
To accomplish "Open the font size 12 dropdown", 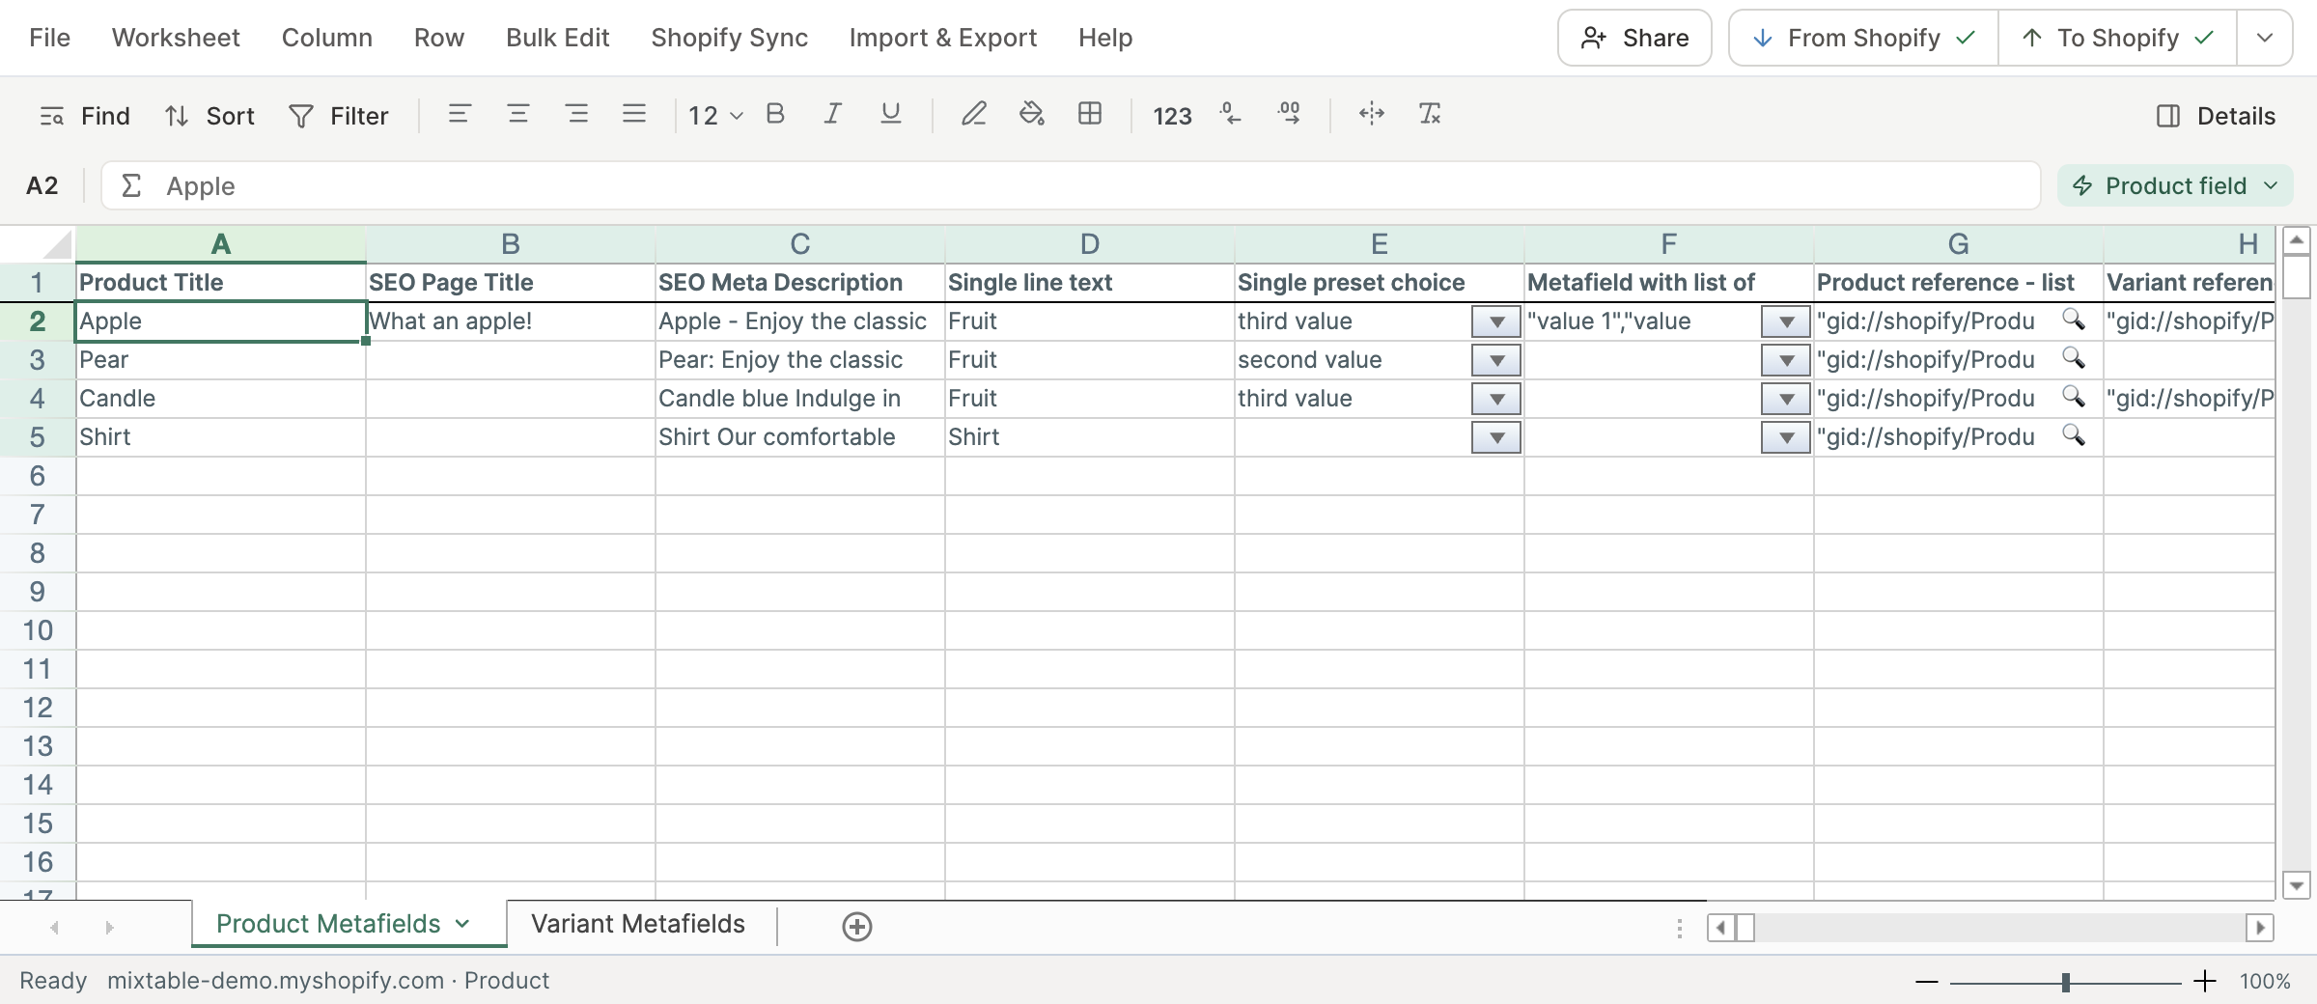I will pyautogui.click(x=715, y=117).
